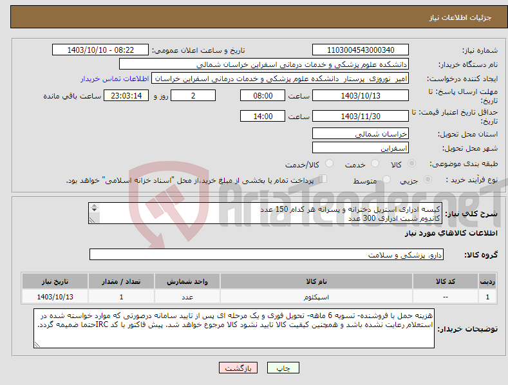
Task: Click the اطلاعات کالاهای مورد نیاز heading
Action: click(x=451, y=233)
